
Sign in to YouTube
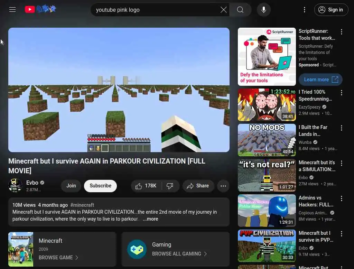pyautogui.click(x=331, y=10)
